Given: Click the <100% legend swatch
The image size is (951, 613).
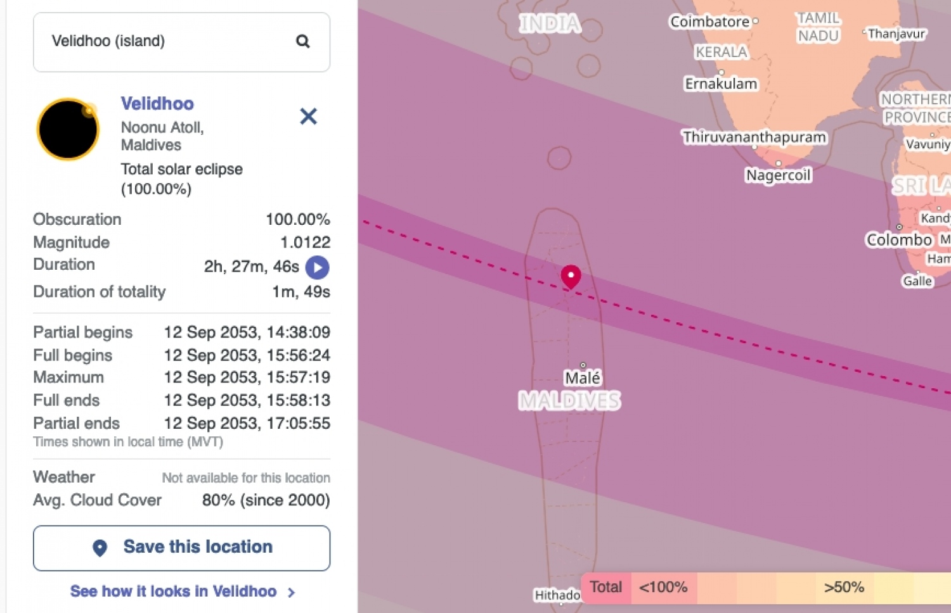Looking at the screenshot, I should [663, 587].
